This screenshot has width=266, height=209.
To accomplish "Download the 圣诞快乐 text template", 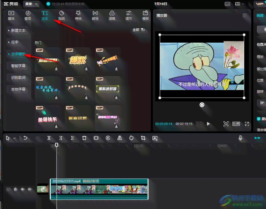I will [x=56, y=126].
